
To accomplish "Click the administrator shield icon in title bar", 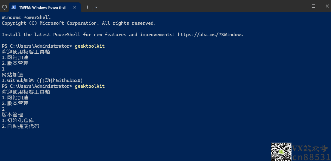I will [x=5, y=7].
